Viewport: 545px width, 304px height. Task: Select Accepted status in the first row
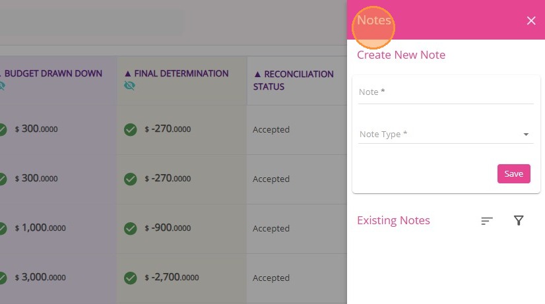[x=271, y=129]
